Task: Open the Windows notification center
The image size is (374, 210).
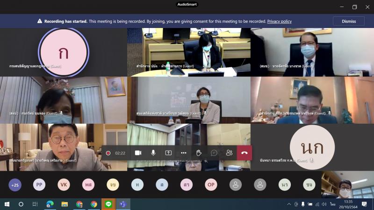Action: coord(364,204)
